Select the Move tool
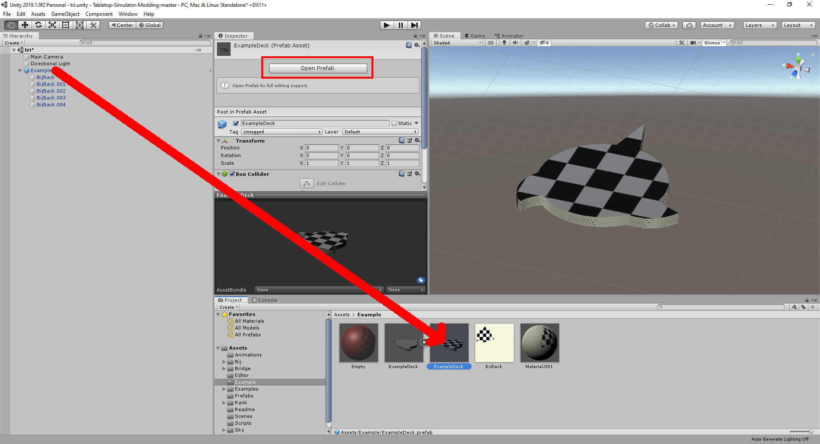 25,25
